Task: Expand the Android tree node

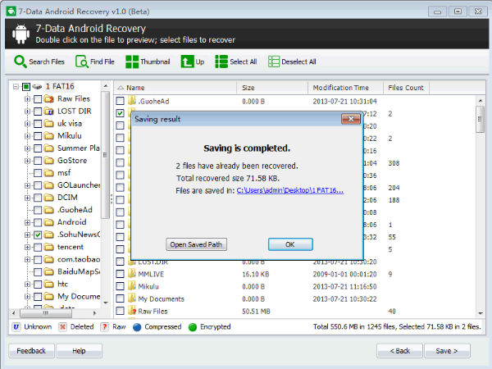Action: (x=27, y=222)
